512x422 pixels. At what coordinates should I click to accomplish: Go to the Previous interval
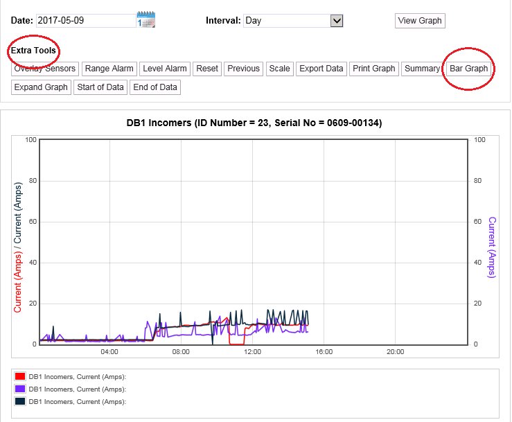(x=243, y=69)
